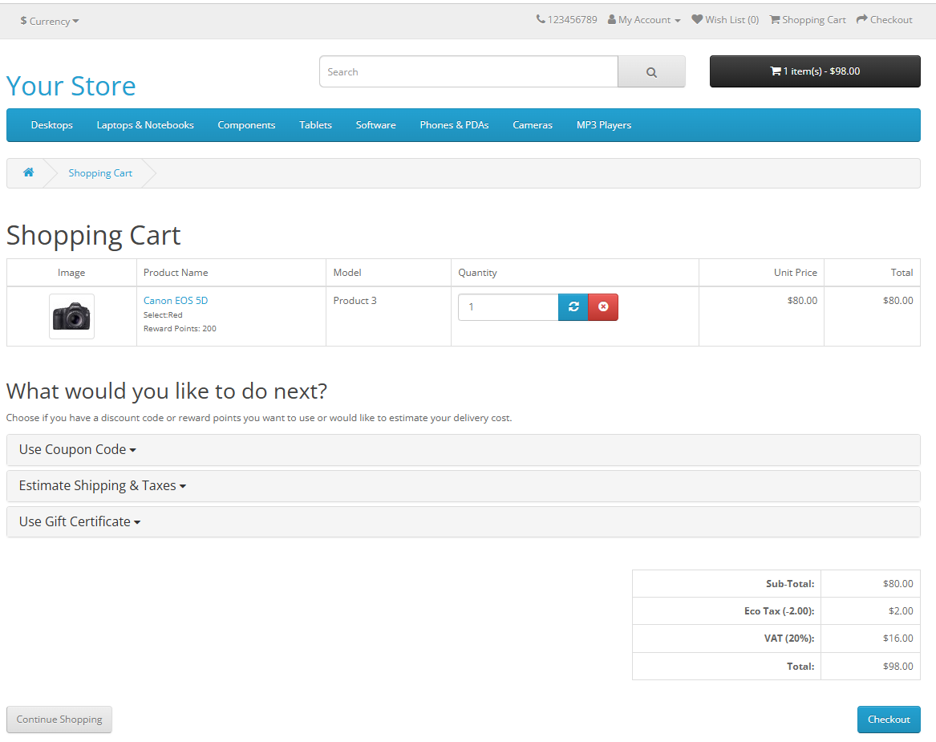Click the search magnifier button
Screen dimensions: 936x742
pyautogui.click(x=651, y=71)
